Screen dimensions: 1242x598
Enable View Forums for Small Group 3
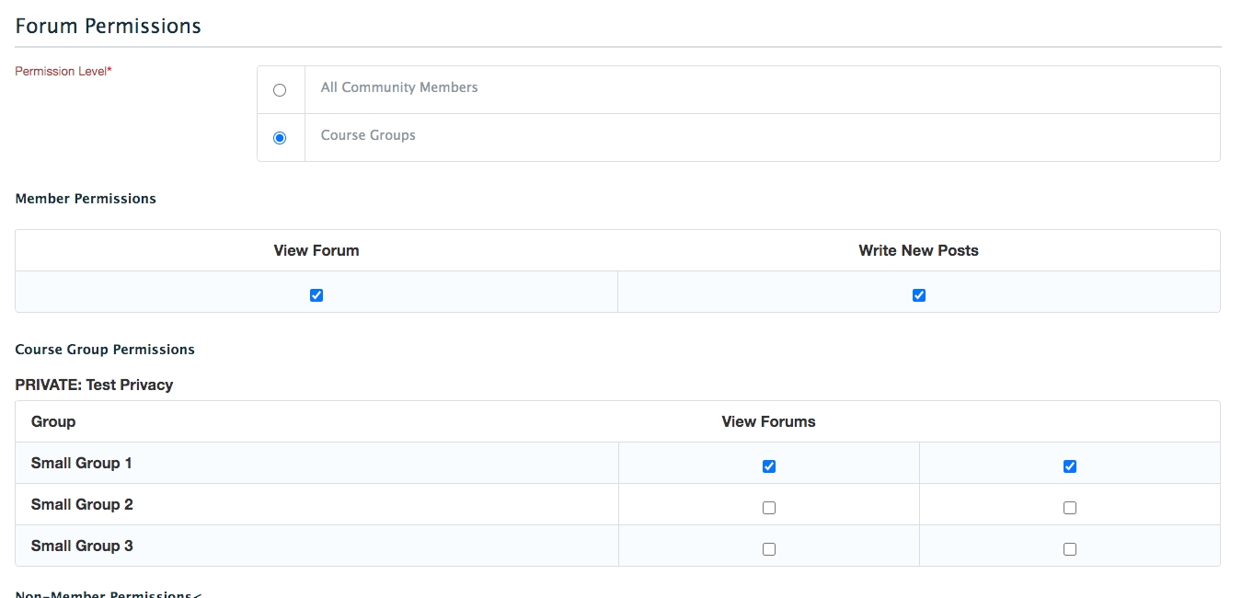pos(769,549)
